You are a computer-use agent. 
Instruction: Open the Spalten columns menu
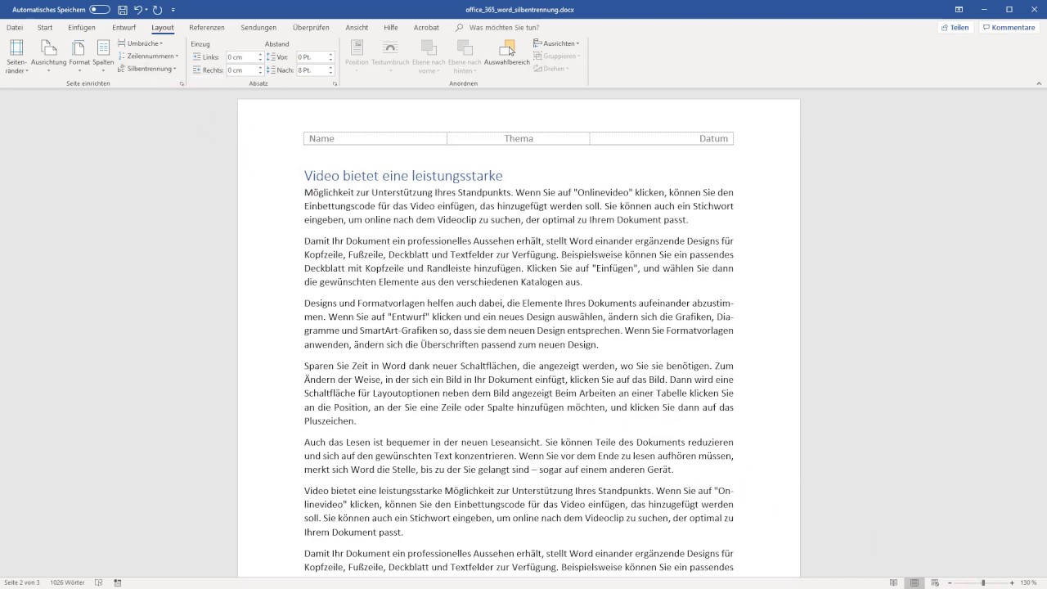pos(103,56)
